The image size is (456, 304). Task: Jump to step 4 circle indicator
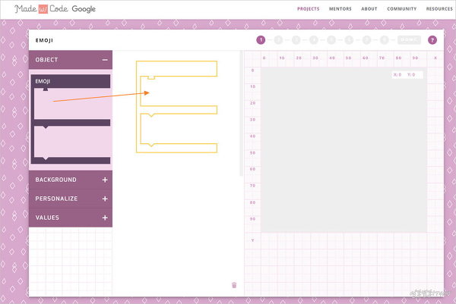(313, 40)
